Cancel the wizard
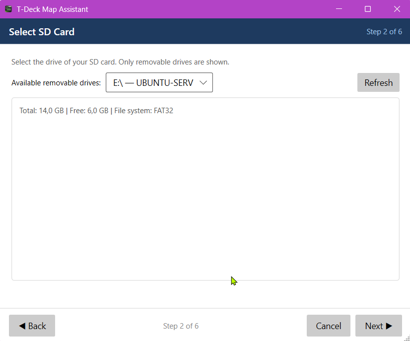The width and height of the screenshot is (410, 341). click(x=329, y=326)
